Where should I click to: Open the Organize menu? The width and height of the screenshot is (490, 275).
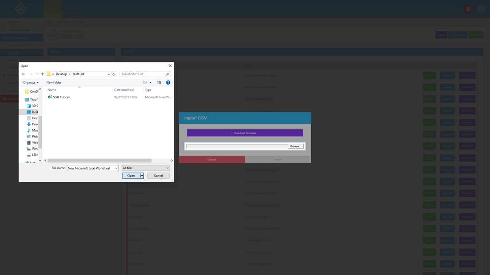(x=31, y=83)
